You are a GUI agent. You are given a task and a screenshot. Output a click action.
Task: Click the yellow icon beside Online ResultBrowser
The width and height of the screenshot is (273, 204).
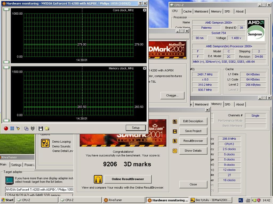[98, 179]
